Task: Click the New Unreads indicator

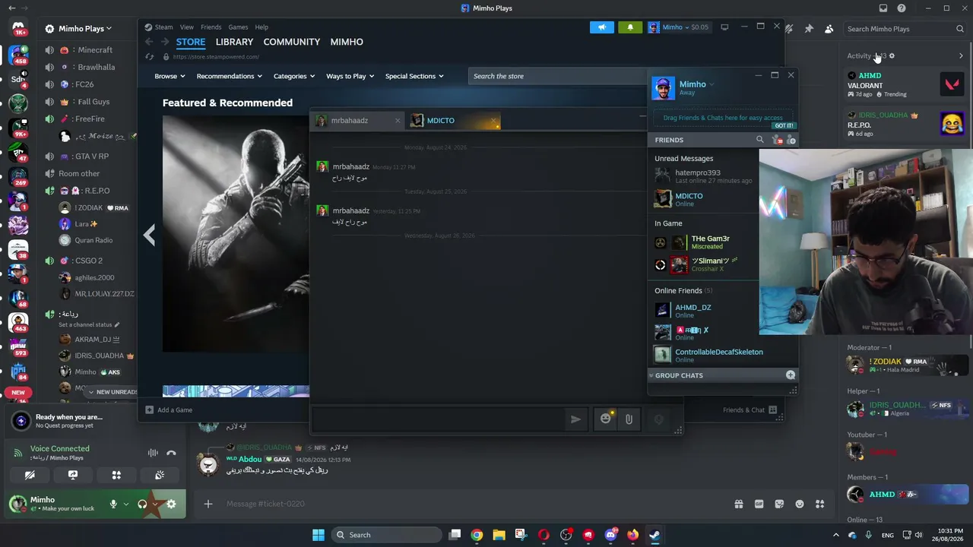Action: 113,392
